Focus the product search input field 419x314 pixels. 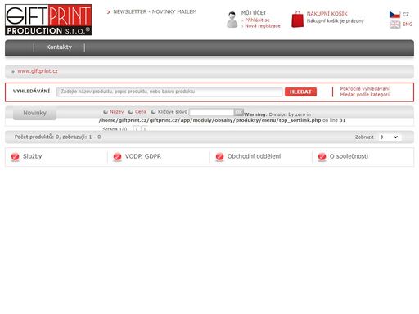click(x=169, y=92)
